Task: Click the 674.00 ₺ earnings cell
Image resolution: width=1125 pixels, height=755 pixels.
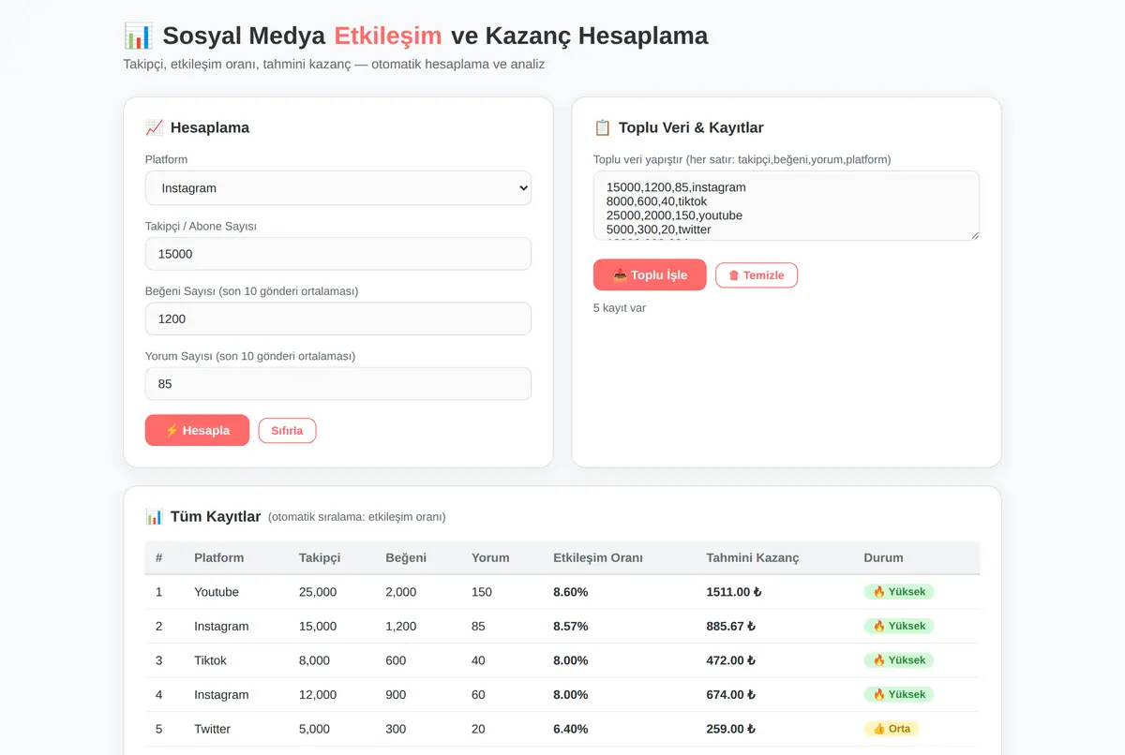Action: coord(731,694)
